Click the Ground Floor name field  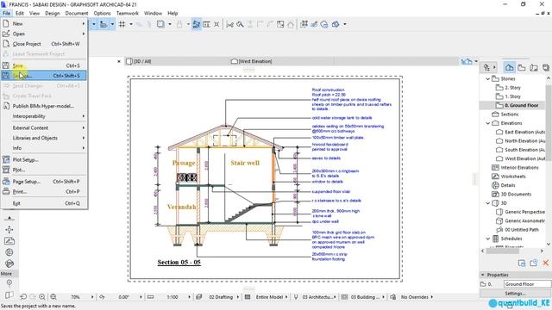coord(527,284)
